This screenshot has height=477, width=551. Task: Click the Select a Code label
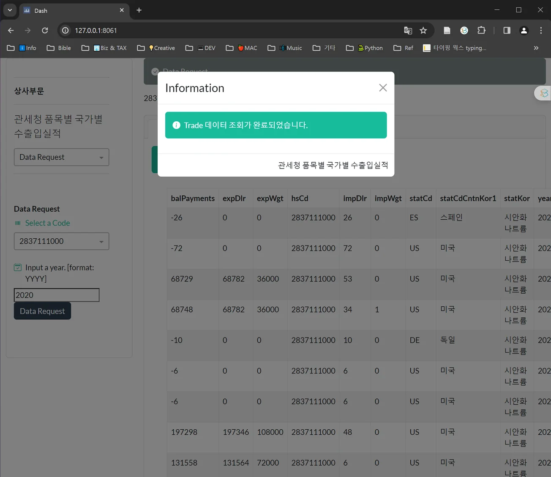[47, 223]
